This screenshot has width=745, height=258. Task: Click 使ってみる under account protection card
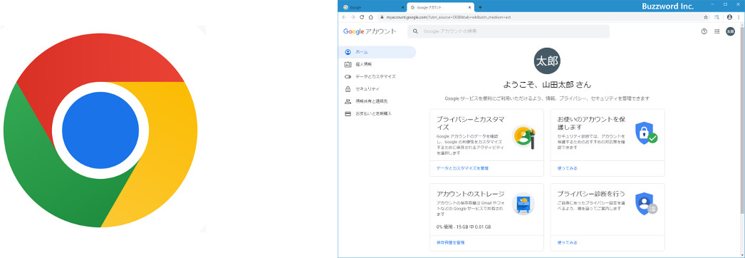coord(568,168)
